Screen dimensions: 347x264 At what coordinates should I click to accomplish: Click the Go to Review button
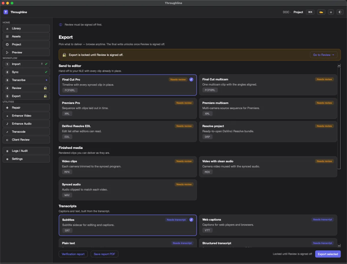tap(324, 55)
